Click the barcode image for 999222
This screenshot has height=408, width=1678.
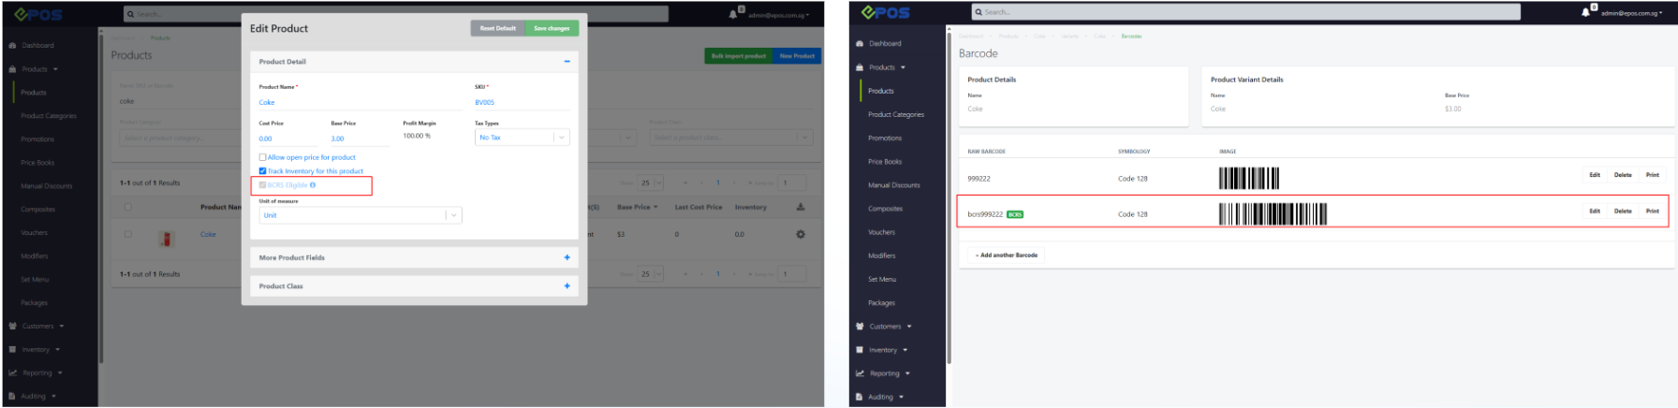point(1248,178)
